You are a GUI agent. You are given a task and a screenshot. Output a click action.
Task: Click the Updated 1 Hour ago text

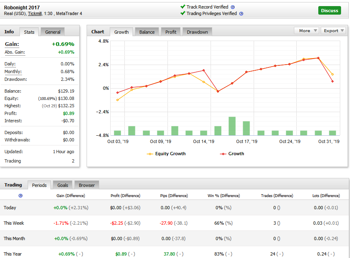point(63,152)
